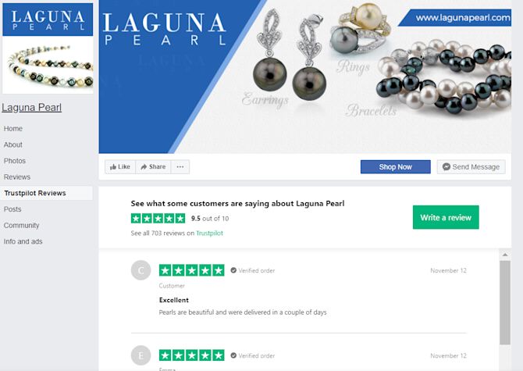Screen dimensions: 523x371
Task: Open the Home page tab
Action: (x=13, y=128)
